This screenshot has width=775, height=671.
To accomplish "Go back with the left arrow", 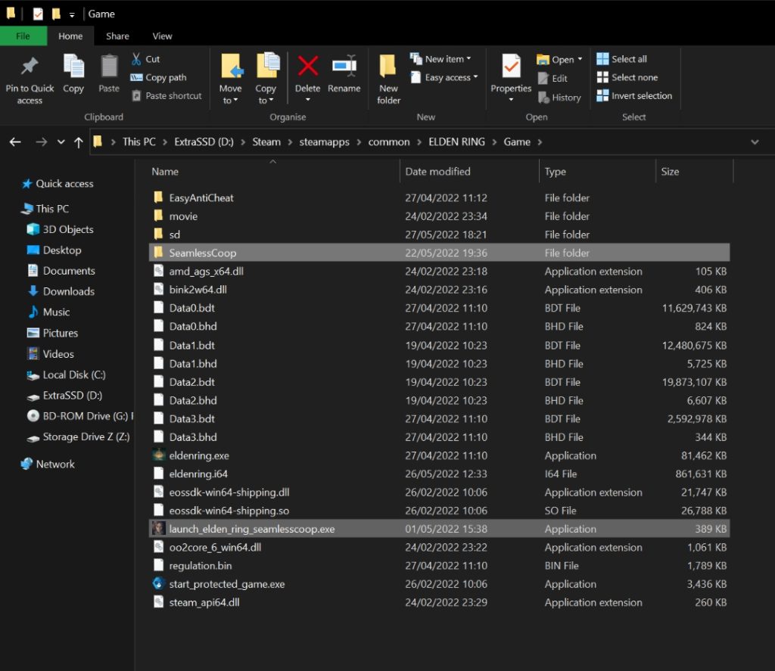I will [15, 142].
